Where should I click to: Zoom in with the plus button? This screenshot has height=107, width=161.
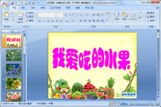click(x=150, y=104)
